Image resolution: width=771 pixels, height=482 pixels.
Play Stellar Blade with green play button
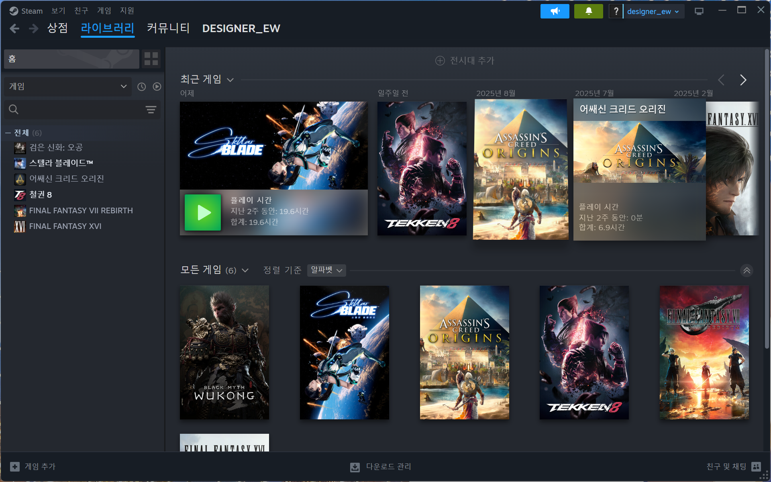coord(203,212)
